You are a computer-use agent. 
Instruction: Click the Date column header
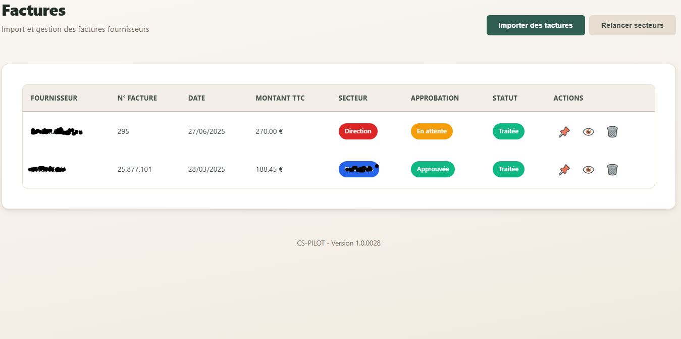pos(196,98)
